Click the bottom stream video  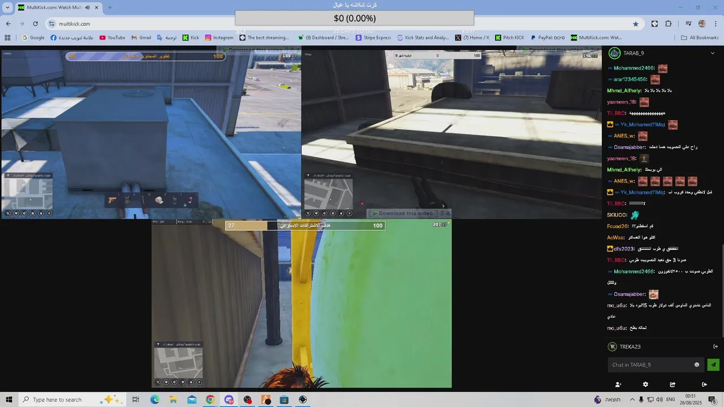301,304
